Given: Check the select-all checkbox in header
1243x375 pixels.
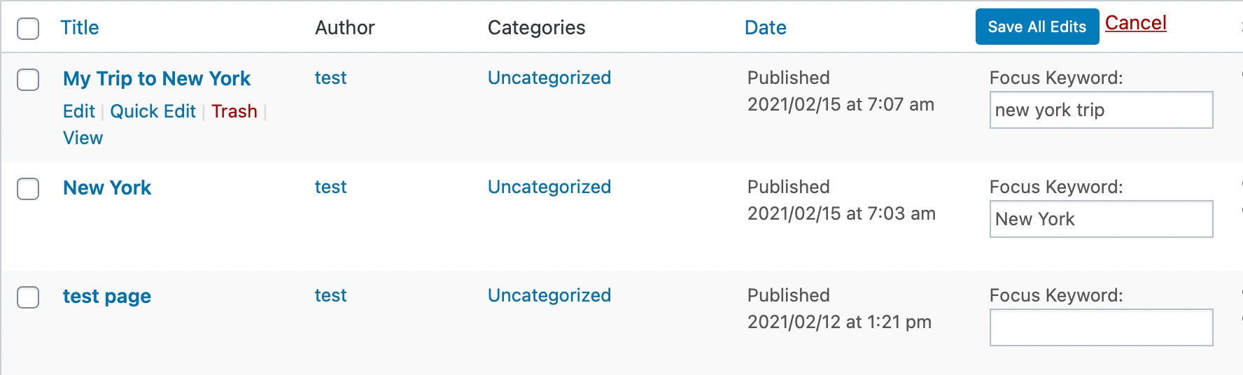Looking at the screenshot, I should click(28, 29).
